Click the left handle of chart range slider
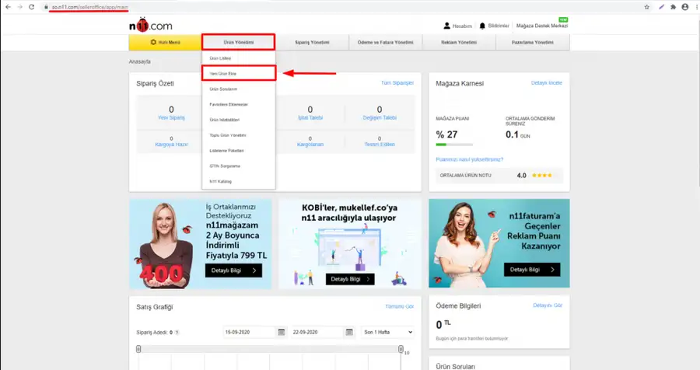 [138, 349]
